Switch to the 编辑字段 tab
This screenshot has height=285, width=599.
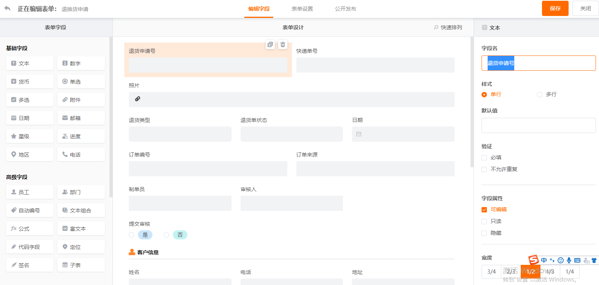(x=259, y=9)
